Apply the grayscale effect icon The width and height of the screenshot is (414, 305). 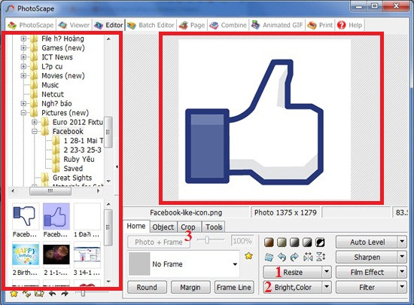pos(294,242)
